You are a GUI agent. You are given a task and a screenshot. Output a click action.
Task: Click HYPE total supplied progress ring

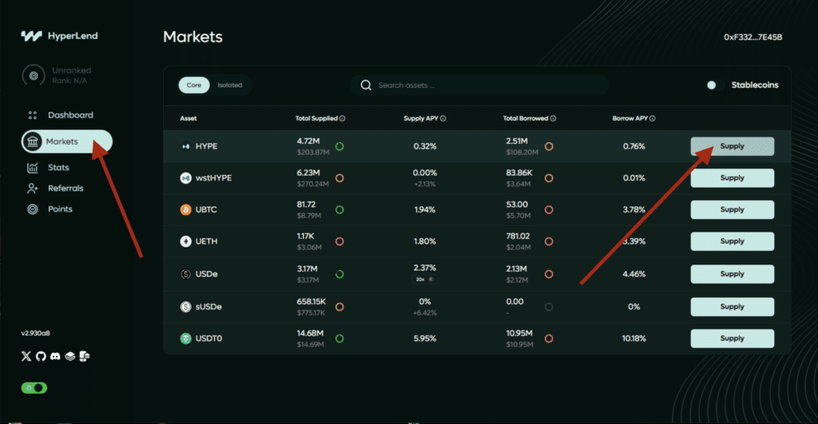point(340,147)
